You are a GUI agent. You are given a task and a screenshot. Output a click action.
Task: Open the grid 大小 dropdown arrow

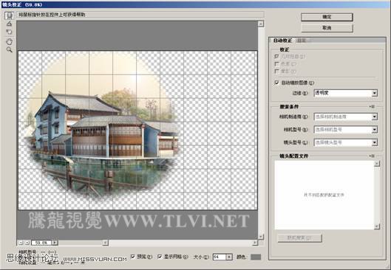pos(229,257)
